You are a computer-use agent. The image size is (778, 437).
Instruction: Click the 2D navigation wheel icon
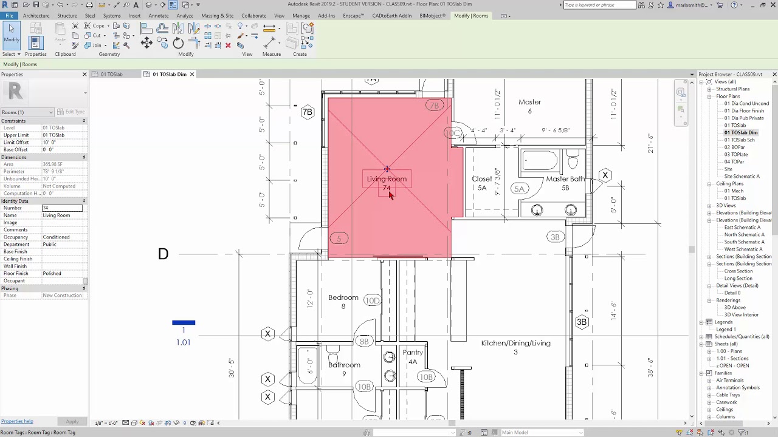(x=681, y=92)
